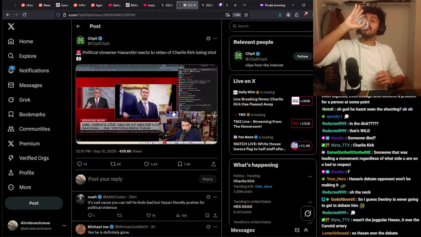
Task: Open the list all tabs dropdown
Action: pyautogui.click(x=244, y=5)
